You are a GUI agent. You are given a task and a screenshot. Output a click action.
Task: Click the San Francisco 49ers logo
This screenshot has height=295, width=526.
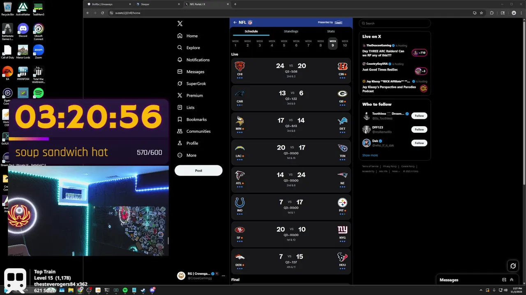240,230
